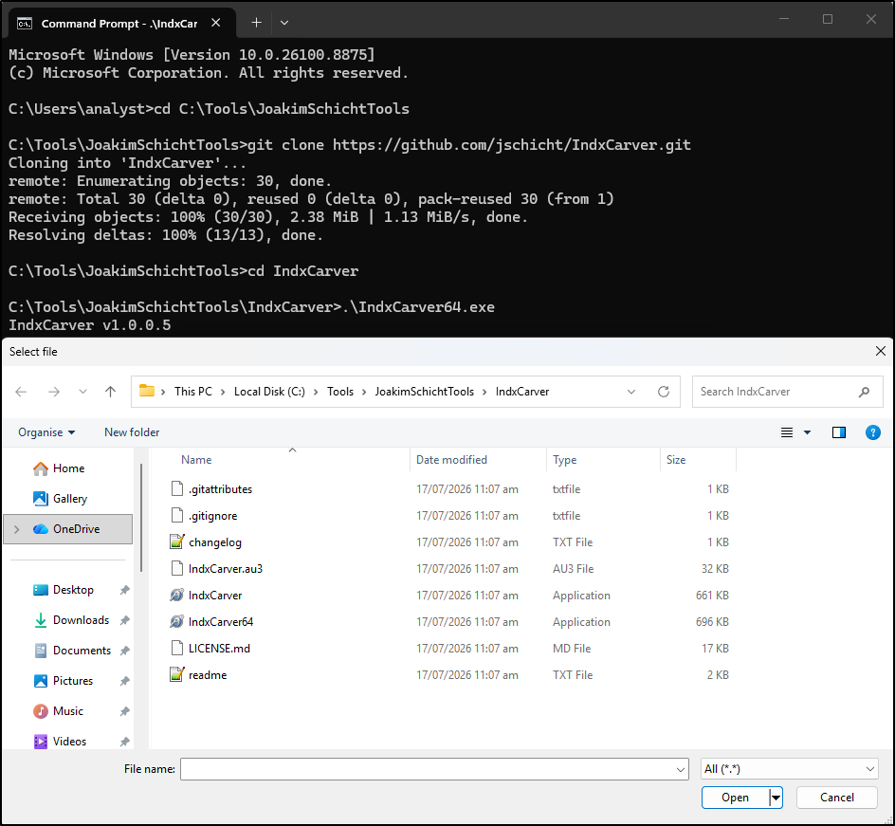The width and height of the screenshot is (895, 826).
Task: Open Music quick access folder
Action: coord(67,710)
